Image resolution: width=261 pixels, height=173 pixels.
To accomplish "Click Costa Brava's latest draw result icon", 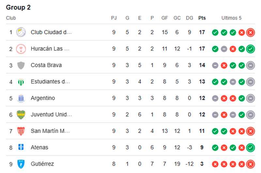I will 251,65.
